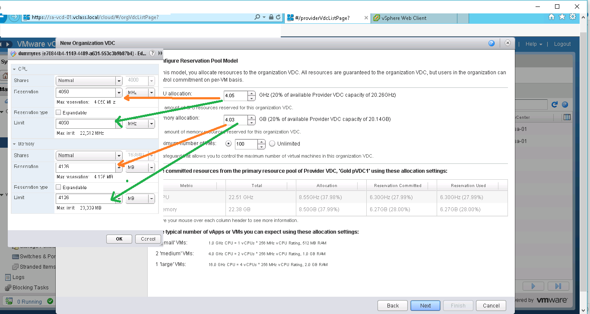590x314 pixels.
Task: Open Stranded Items from the sidebar
Action: (33, 266)
